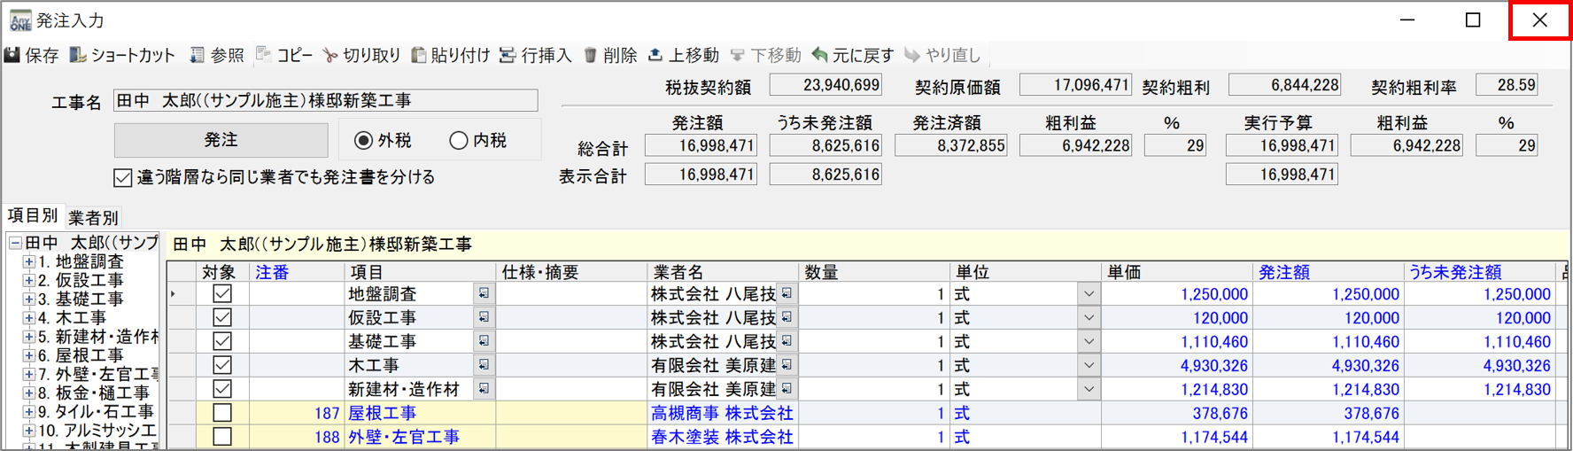Screen dimensions: 1573x451
Task: Check the 対象 box for 屋根工事 row
Action: 222,413
